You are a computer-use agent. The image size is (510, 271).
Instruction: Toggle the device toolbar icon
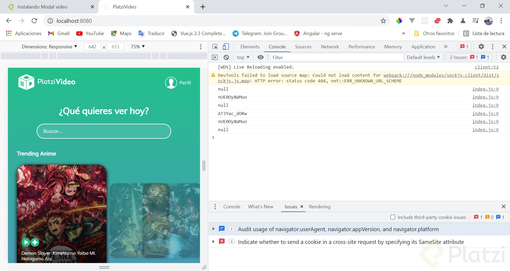[226, 47]
